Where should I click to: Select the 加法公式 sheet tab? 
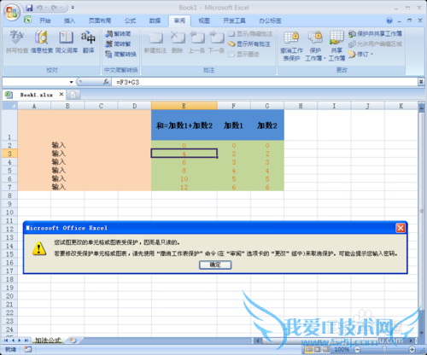48,340
